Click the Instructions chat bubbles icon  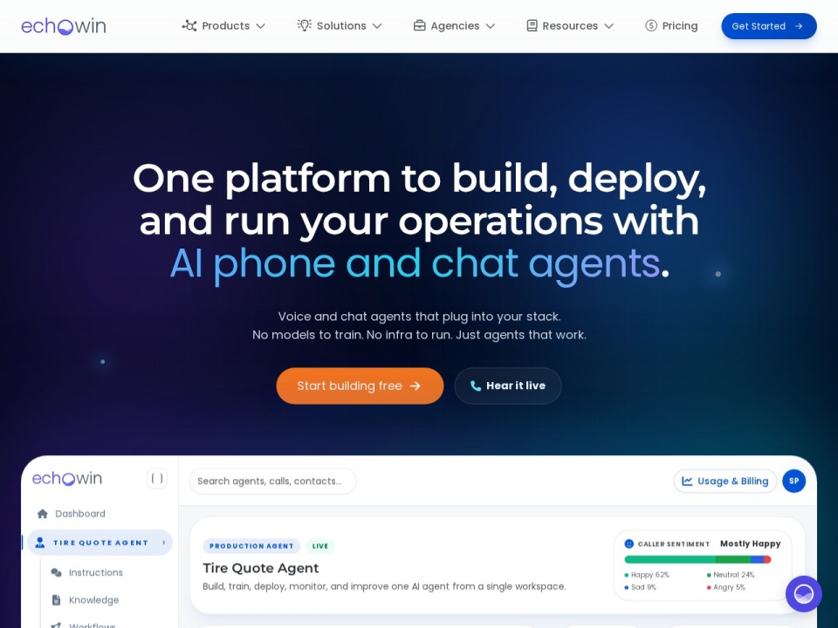pos(56,572)
